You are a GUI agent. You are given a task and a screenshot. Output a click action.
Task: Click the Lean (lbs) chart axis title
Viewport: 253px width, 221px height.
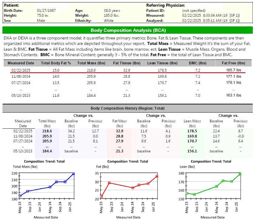[187, 167]
